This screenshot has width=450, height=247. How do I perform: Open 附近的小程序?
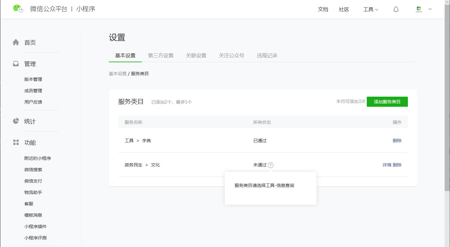[38, 158]
